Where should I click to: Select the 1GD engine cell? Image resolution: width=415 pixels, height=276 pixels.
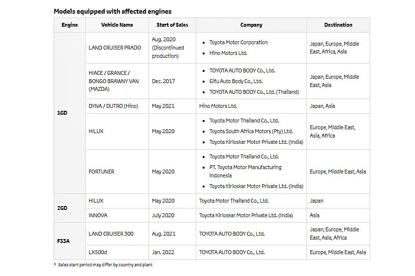click(x=62, y=113)
